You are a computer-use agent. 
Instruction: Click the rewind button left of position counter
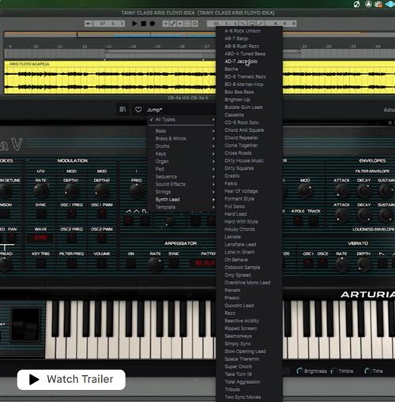(x=88, y=24)
